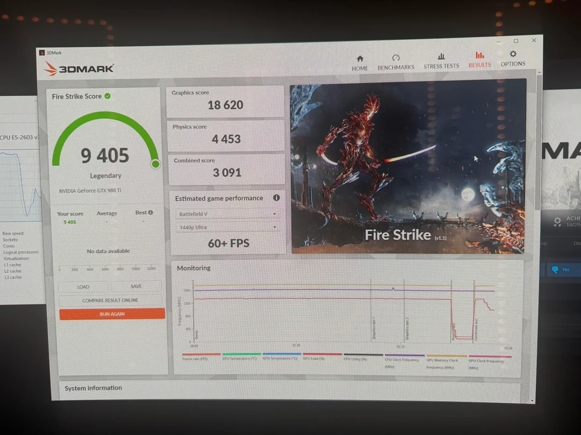Click COMPARE RESULT ONLINE
This screenshot has height=435, width=581.
[110, 300]
